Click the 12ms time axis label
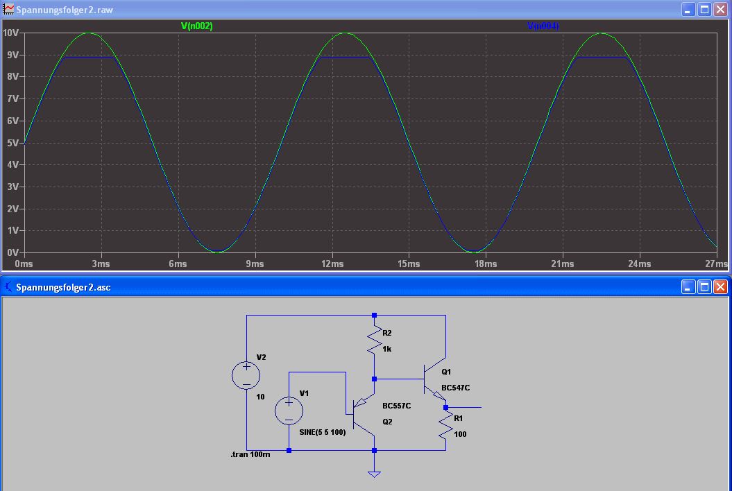The height and width of the screenshot is (491, 732). [332, 264]
